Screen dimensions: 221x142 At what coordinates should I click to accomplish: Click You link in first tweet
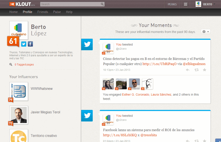click(x=119, y=44)
